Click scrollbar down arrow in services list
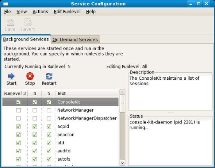Screen dimensions: 215x168 [122, 163]
